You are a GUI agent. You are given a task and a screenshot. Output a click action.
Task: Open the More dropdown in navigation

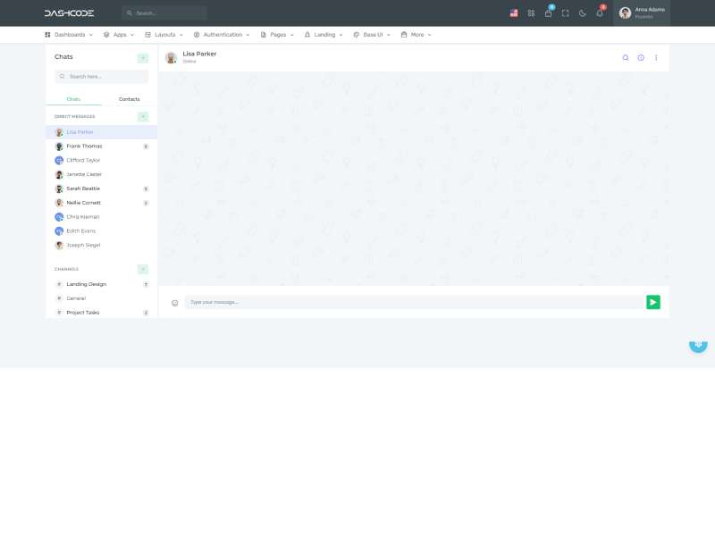416,35
